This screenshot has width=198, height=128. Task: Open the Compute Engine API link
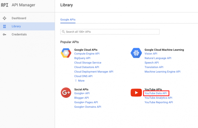87,54
